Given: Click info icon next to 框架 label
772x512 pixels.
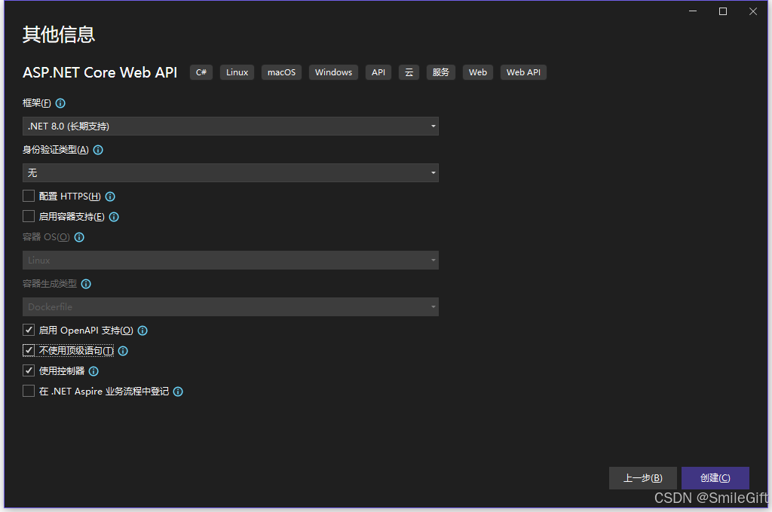Looking at the screenshot, I should pyautogui.click(x=61, y=103).
